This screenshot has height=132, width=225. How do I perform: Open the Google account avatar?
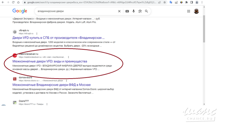[x=196, y=11]
